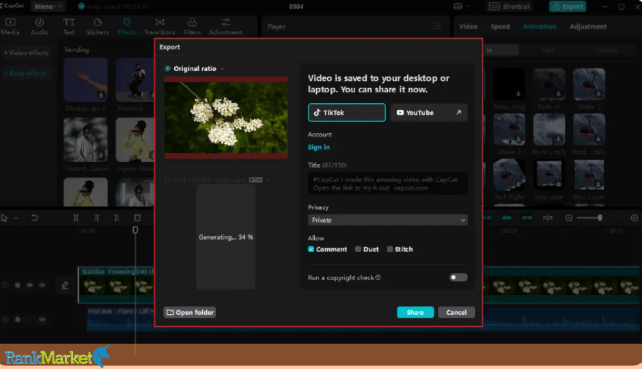Select the Fade In animation thumbnail
The height and width of the screenshot is (369, 642).
click(x=548, y=84)
